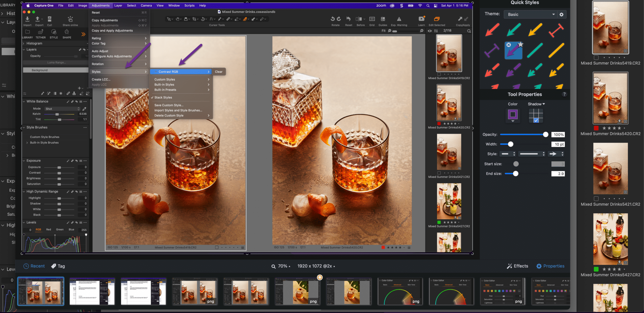Open the Cull tool icon
The image size is (644, 313).
tap(50, 19)
